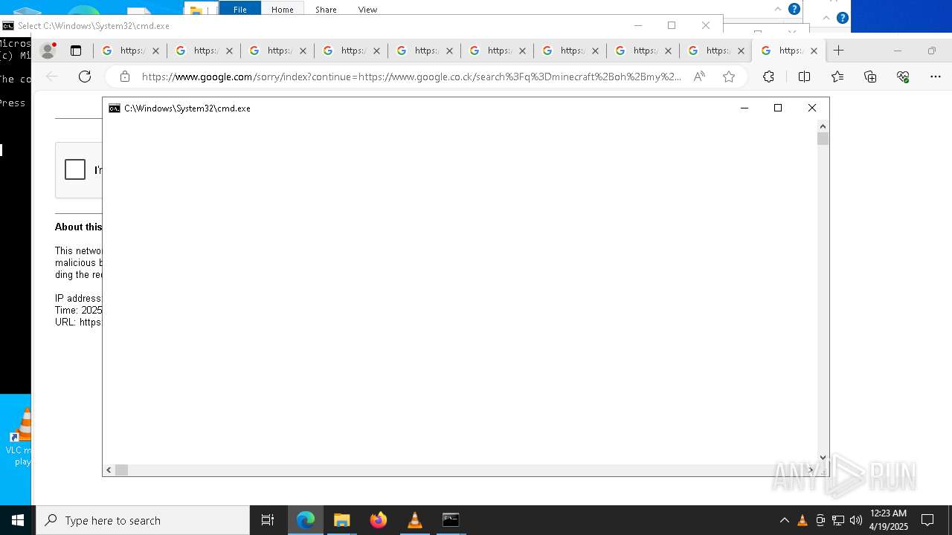Open a new Edge tab with plus
The height and width of the screenshot is (535, 952).
pos(838,51)
